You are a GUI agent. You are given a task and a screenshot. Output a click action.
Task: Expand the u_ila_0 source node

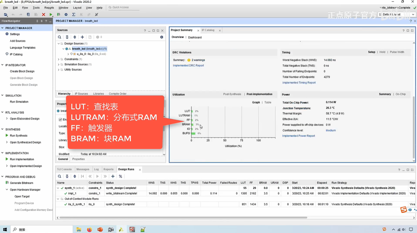[68, 54]
